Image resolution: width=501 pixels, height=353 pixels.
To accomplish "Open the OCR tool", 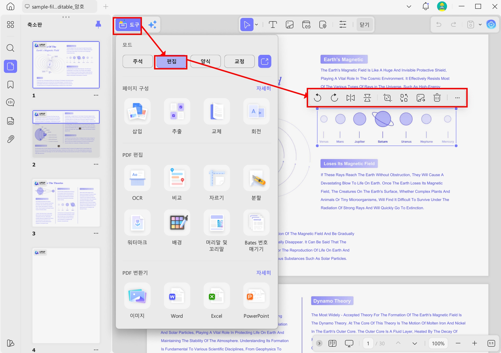I will pyautogui.click(x=137, y=178).
